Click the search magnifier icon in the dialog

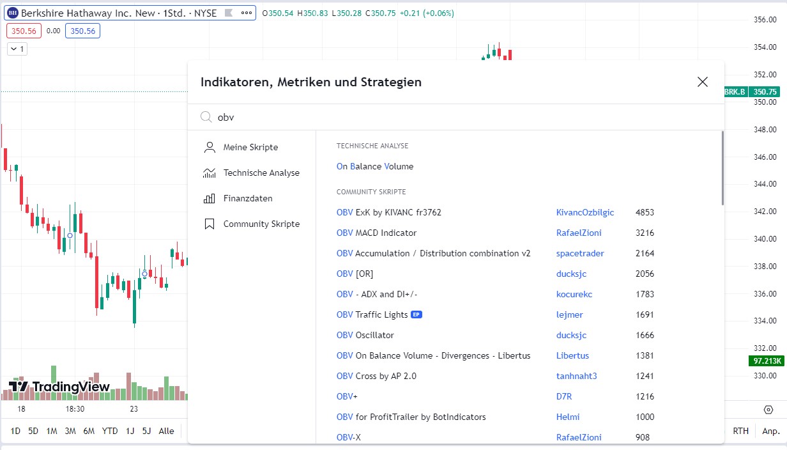(x=206, y=117)
